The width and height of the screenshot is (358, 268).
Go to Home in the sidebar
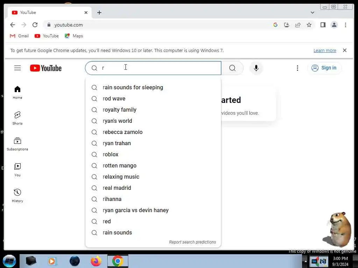pos(17,92)
